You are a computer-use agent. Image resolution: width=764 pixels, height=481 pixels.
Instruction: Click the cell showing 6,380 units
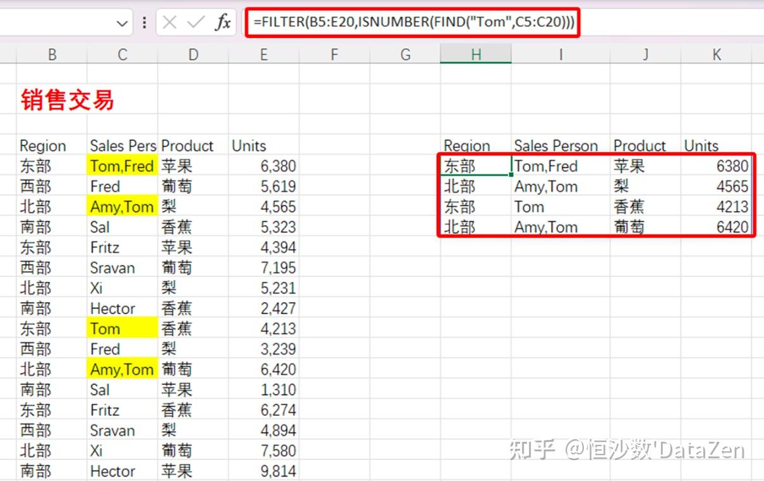click(264, 166)
